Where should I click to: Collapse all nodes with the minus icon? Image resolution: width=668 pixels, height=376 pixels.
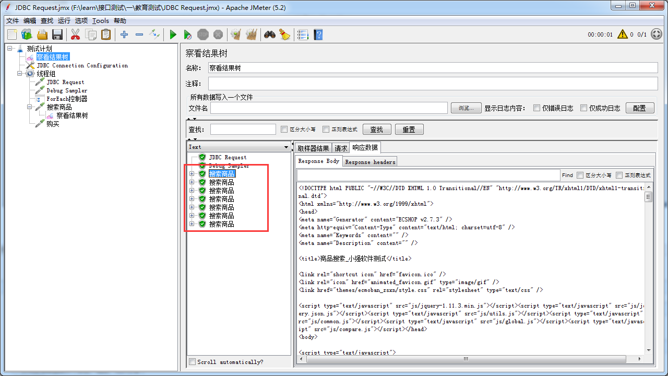139,34
